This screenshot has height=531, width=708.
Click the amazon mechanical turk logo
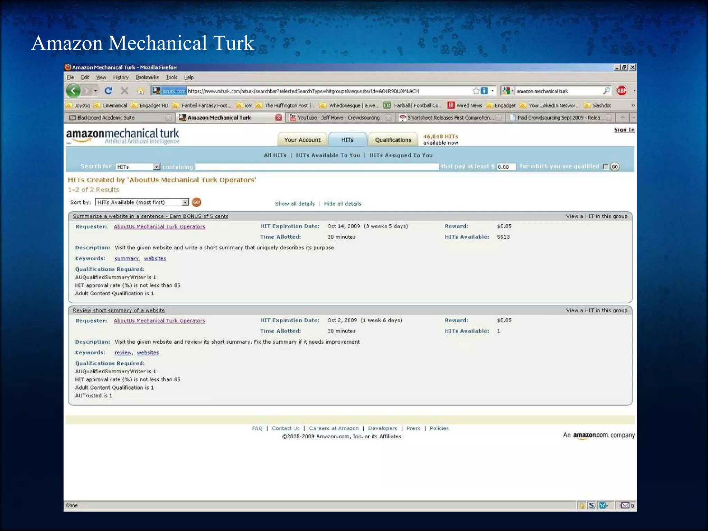click(123, 136)
